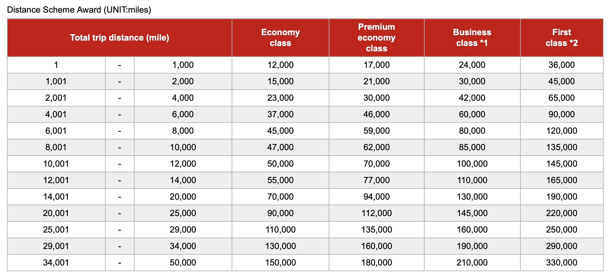Click the First class *2 header
The image size is (608, 275).
click(561, 38)
